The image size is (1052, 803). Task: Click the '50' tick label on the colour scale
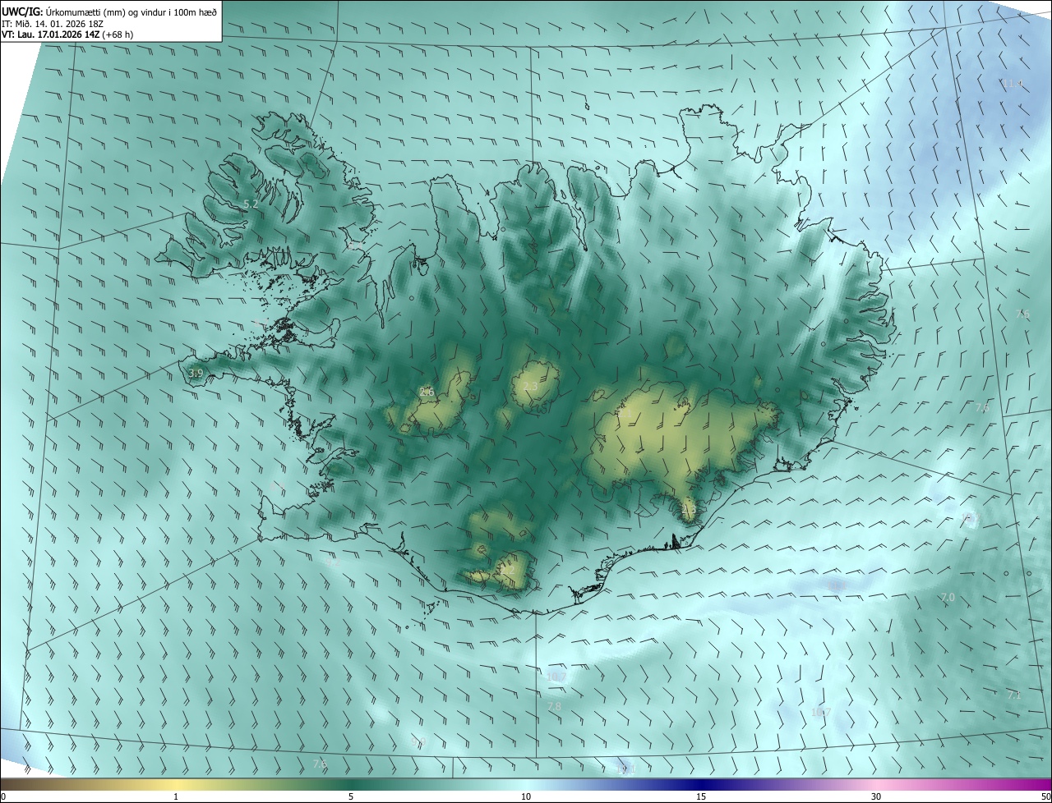click(x=1045, y=796)
